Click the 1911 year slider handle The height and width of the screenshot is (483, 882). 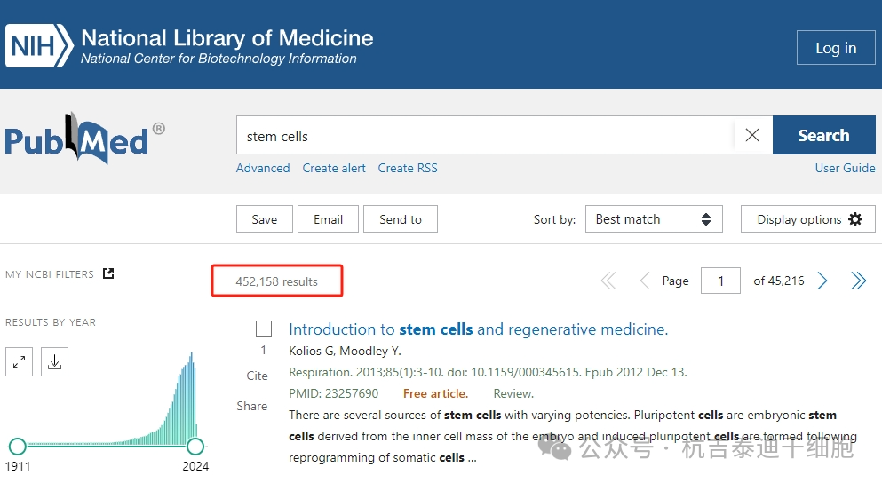pyautogui.click(x=17, y=446)
